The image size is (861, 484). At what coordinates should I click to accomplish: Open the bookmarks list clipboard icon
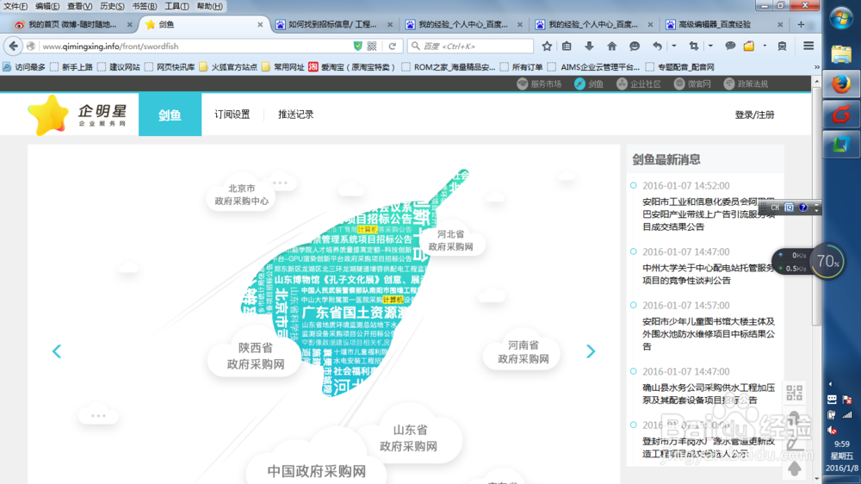pos(567,47)
